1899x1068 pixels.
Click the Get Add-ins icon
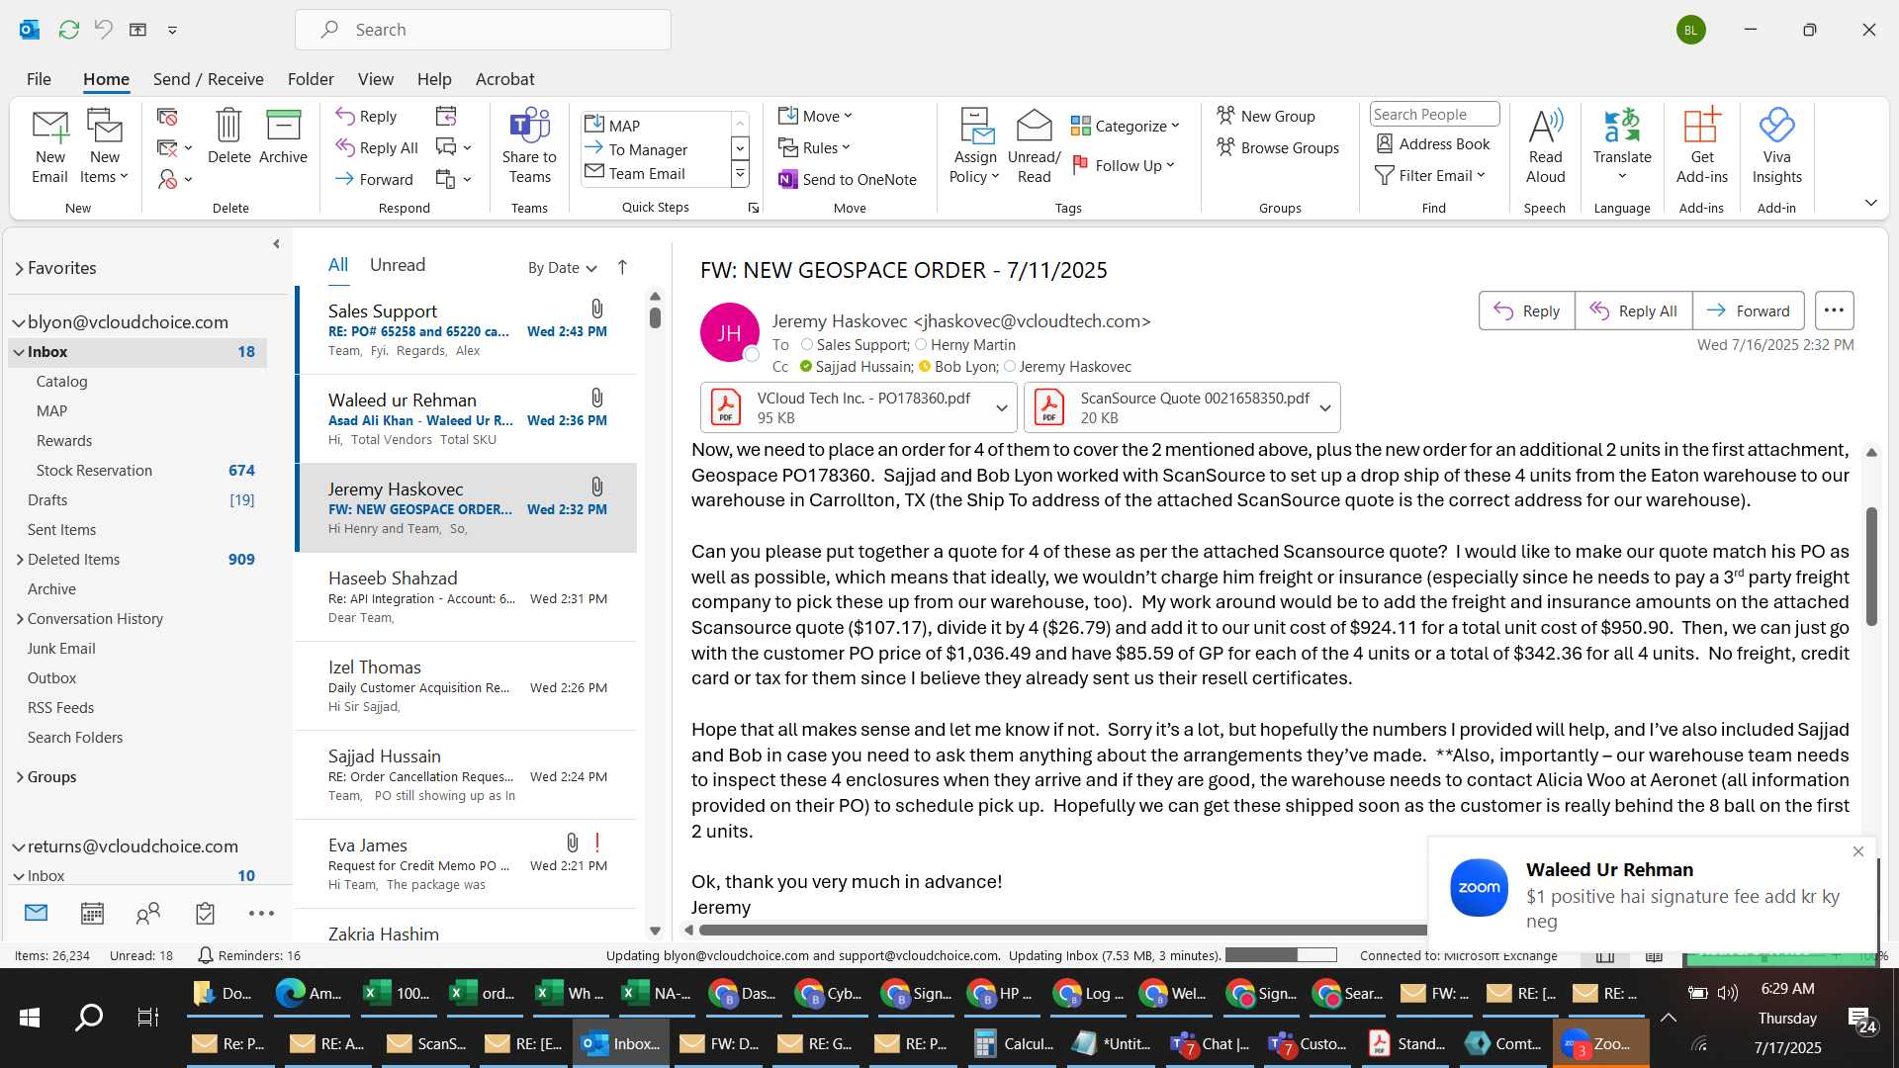pos(1701,145)
